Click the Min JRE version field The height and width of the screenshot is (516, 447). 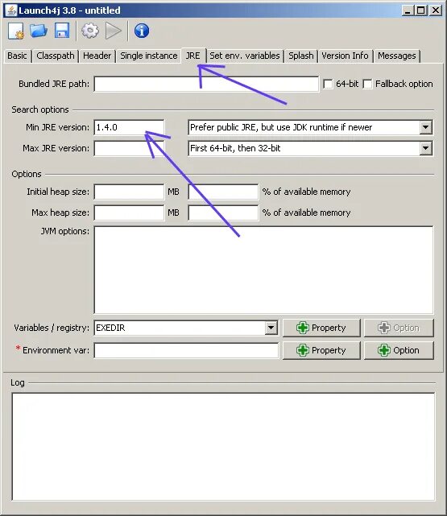pyautogui.click(x=129, y=127)
